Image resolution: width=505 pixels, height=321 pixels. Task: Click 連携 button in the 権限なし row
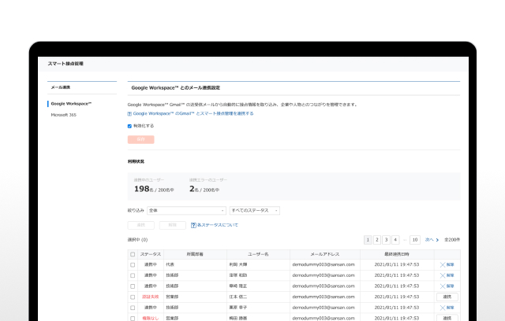click(447, 318)
